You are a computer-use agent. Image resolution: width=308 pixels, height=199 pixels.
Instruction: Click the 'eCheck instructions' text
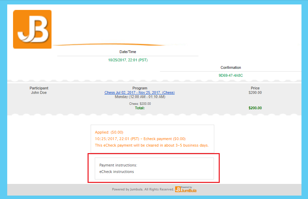pyautogui.click(x=116, y=172)
